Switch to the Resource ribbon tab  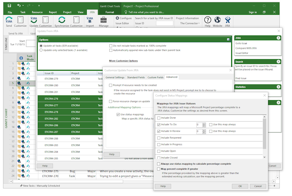point(37,12)
